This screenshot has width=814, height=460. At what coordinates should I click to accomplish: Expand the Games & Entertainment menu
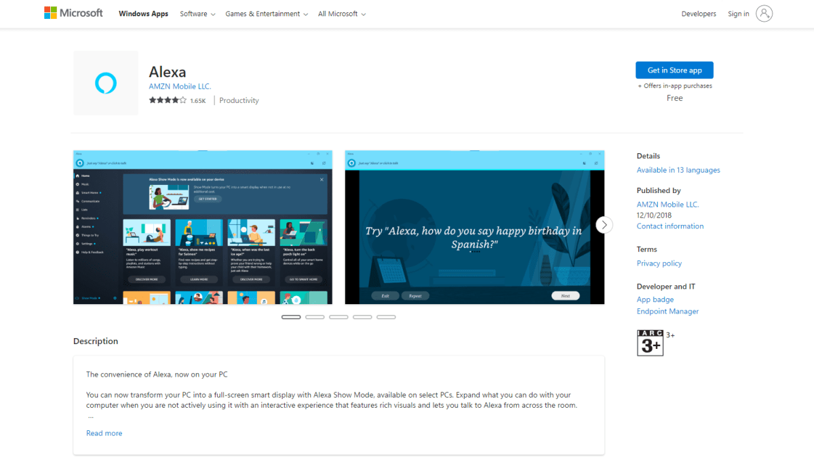coord(267,14)
